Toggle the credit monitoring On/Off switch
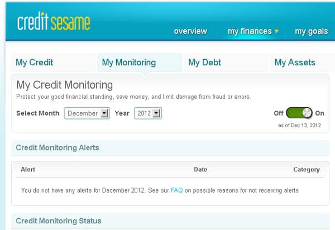The width and height of the screenshot is (335, 230). tap(299, 113)
